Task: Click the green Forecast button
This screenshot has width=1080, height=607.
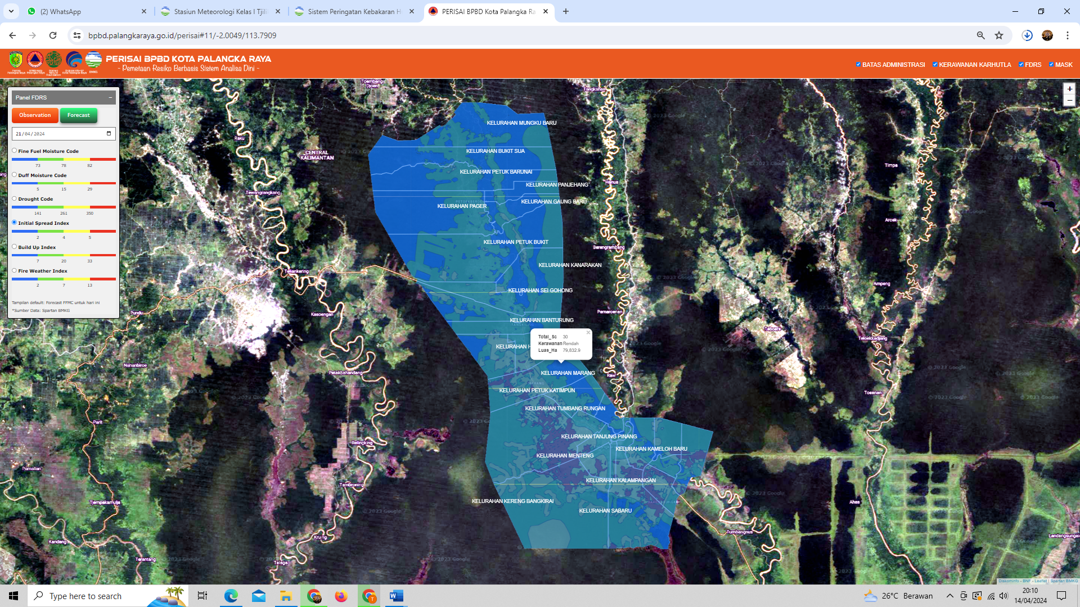Action: 79,115
